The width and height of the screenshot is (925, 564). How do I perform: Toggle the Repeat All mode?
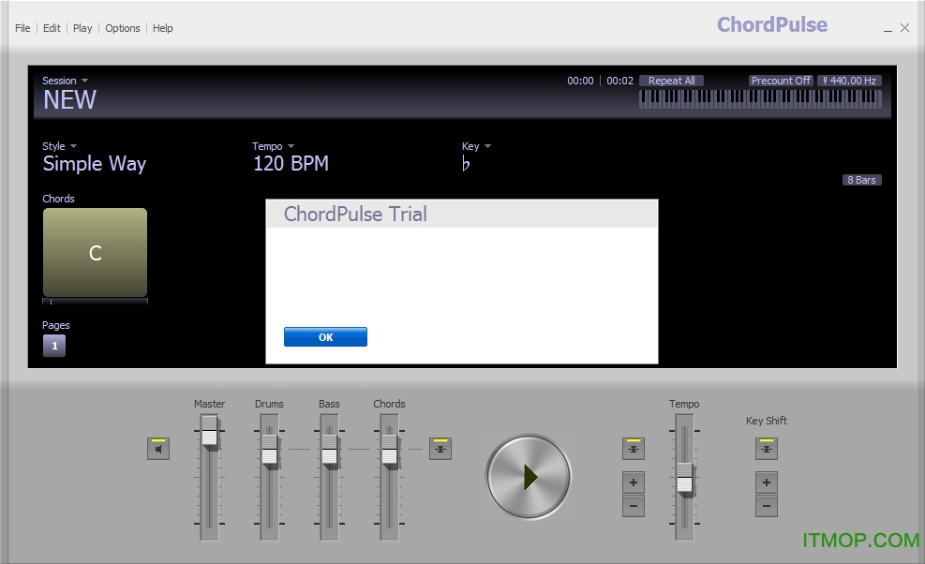pyautogui.click(x=671, y=81)
